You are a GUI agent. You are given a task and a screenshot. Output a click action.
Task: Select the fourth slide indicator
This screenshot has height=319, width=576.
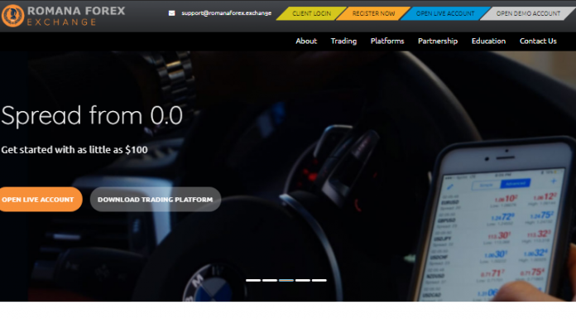pyautogui.click(x=303, y=280)
